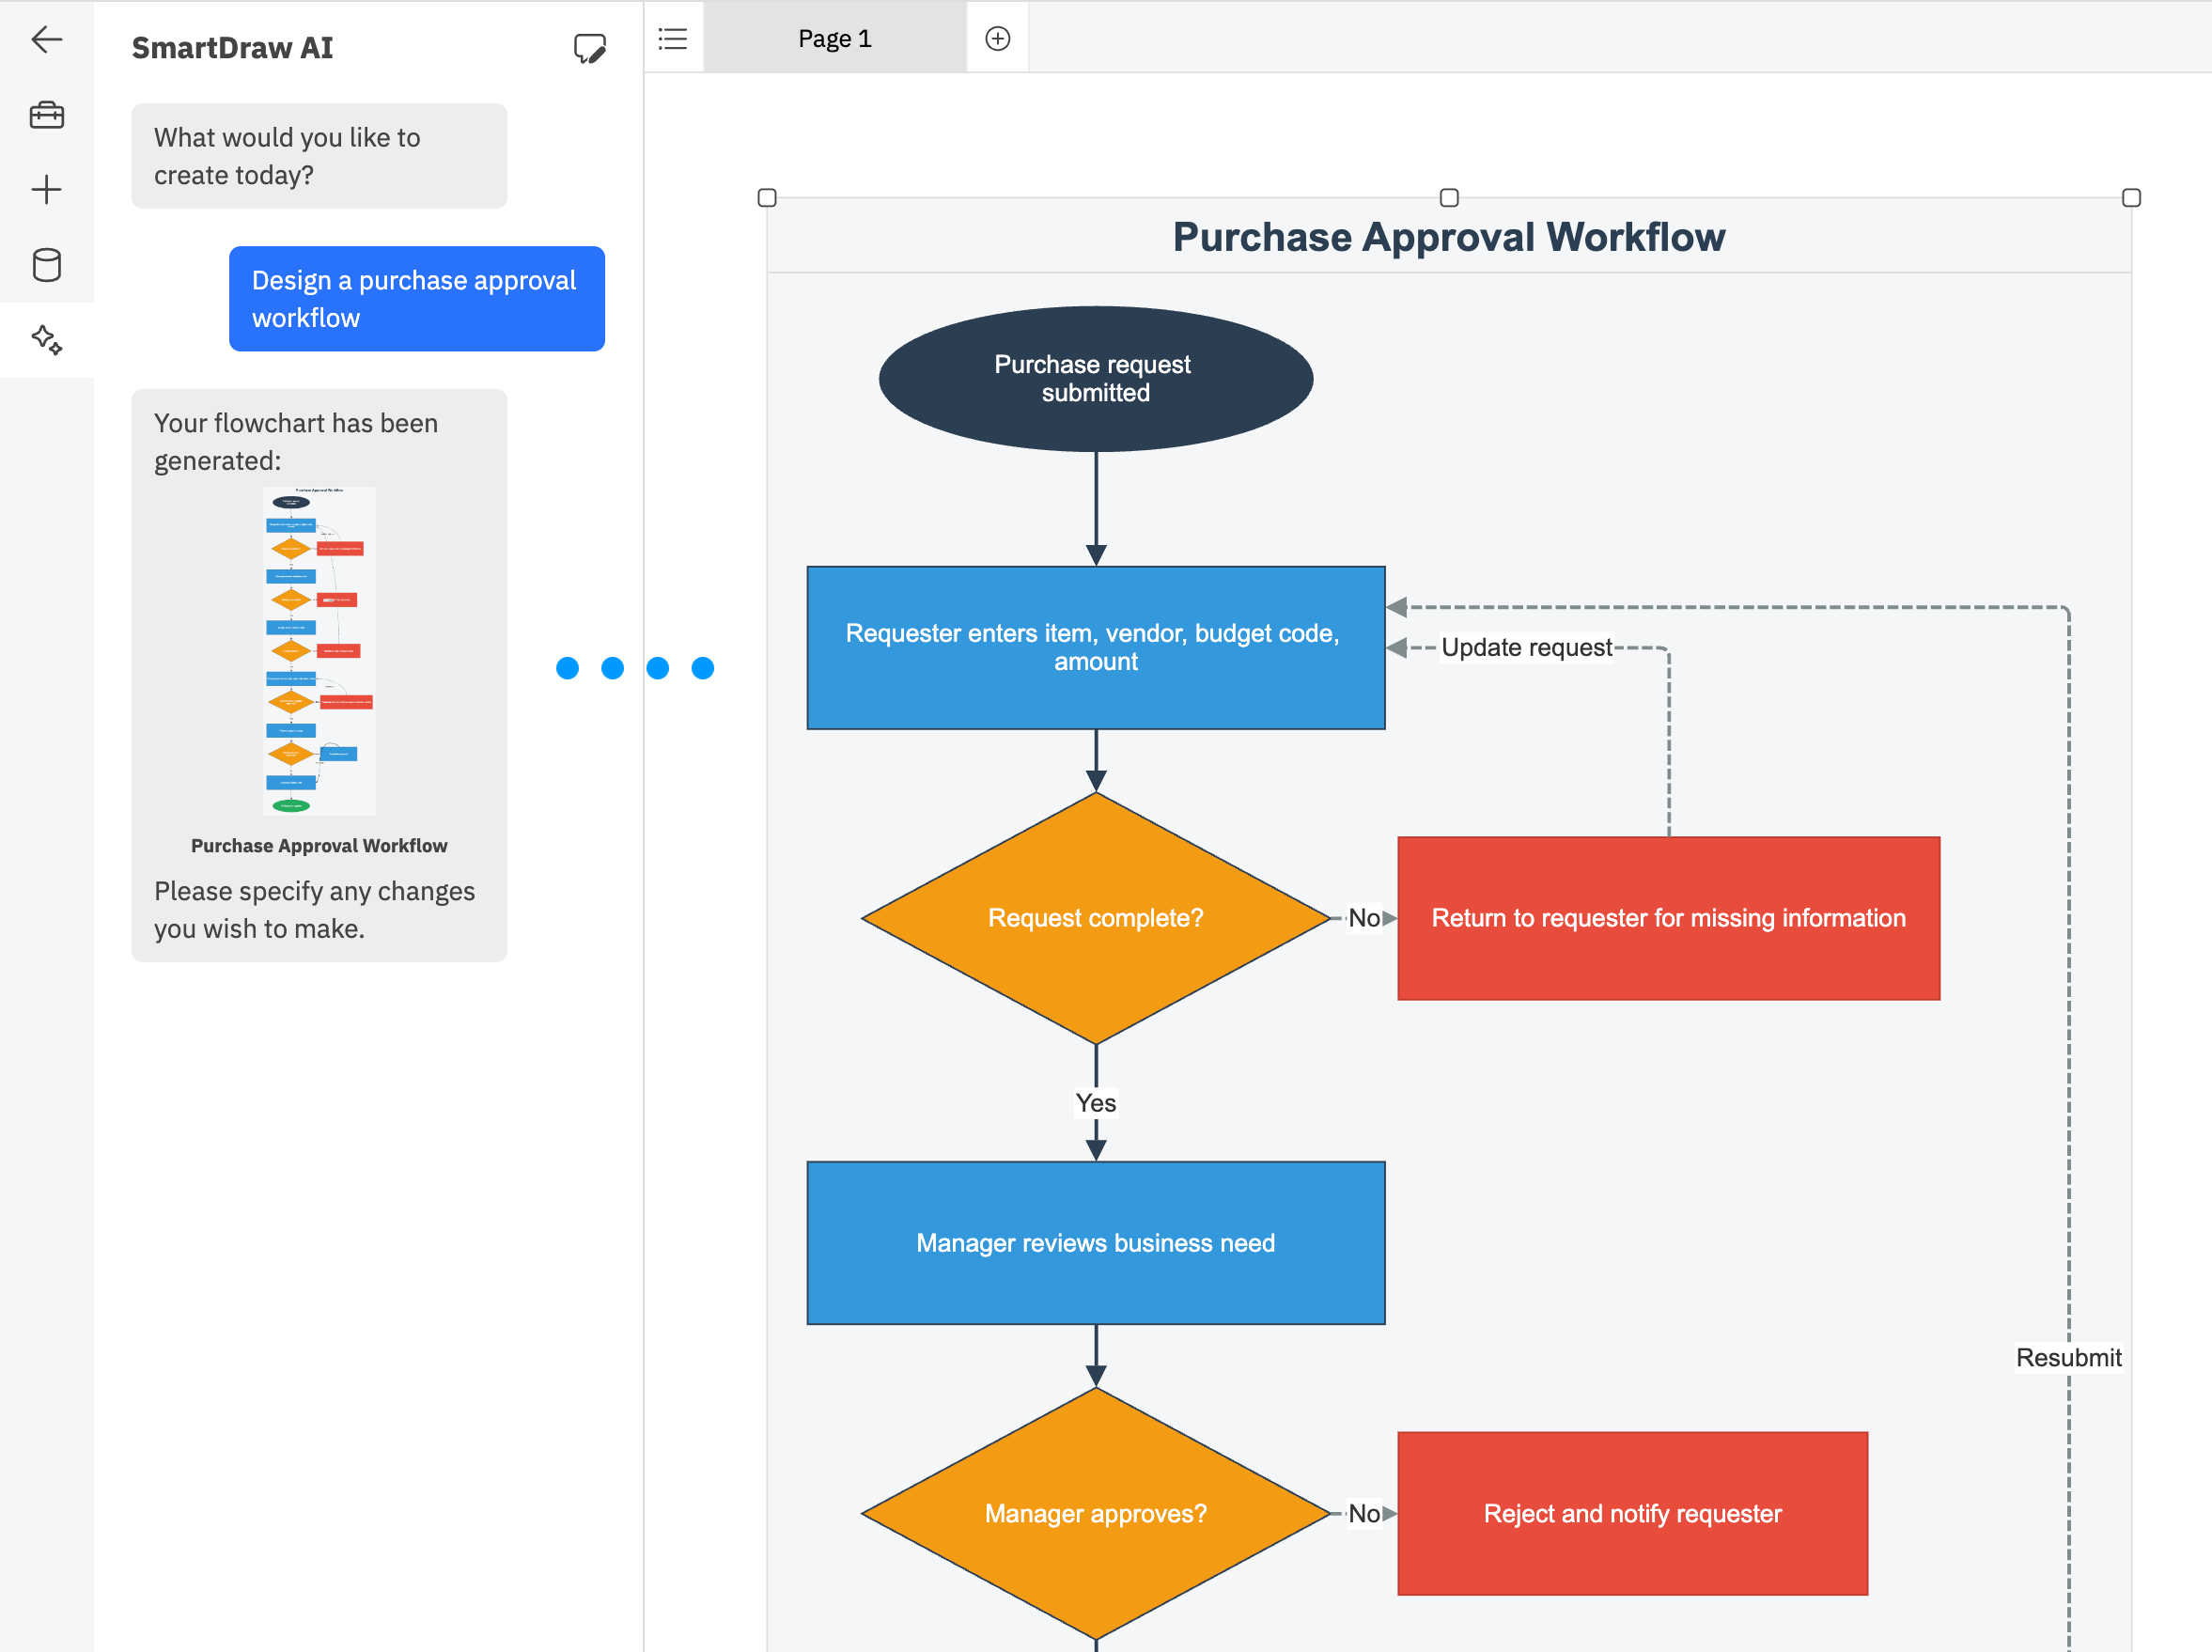Open the toolbox briefcase icon
The height and width of the screenshot is (1652, 2212).
point(46,115)
